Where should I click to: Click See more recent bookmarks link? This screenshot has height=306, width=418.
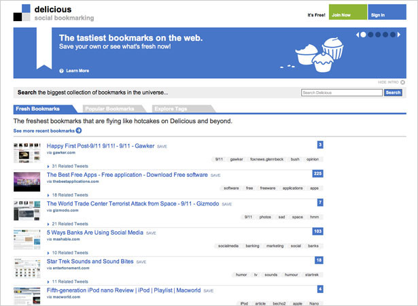[x=44, y=131]
